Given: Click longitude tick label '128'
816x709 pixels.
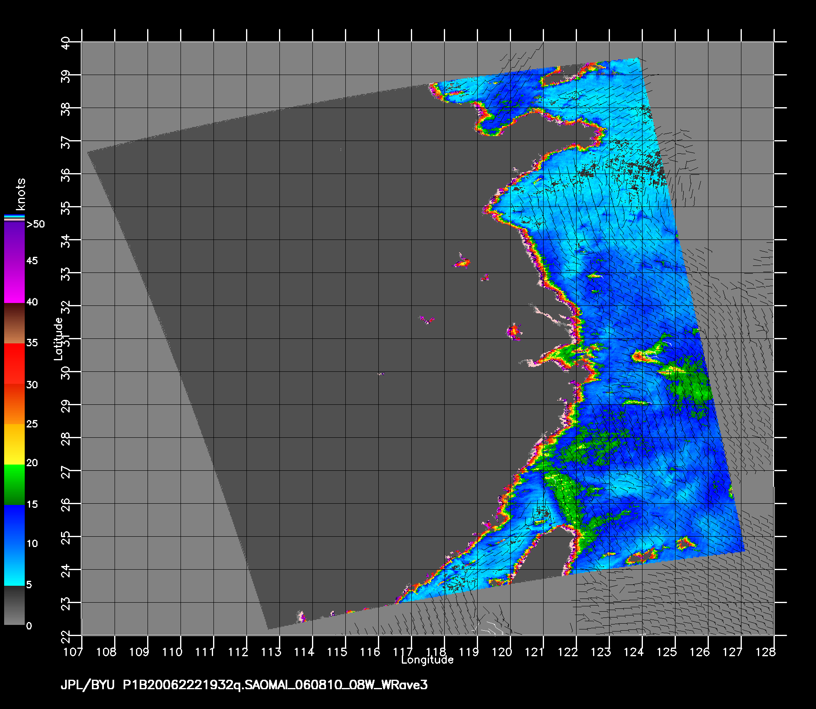Looking at the screenshot, I should [x=766, y=652].
